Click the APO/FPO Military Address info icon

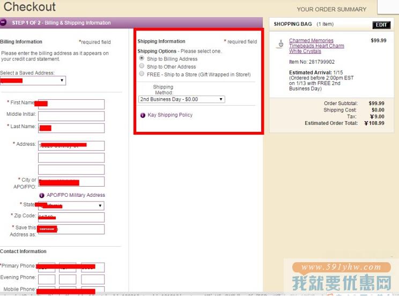point(42,196)
